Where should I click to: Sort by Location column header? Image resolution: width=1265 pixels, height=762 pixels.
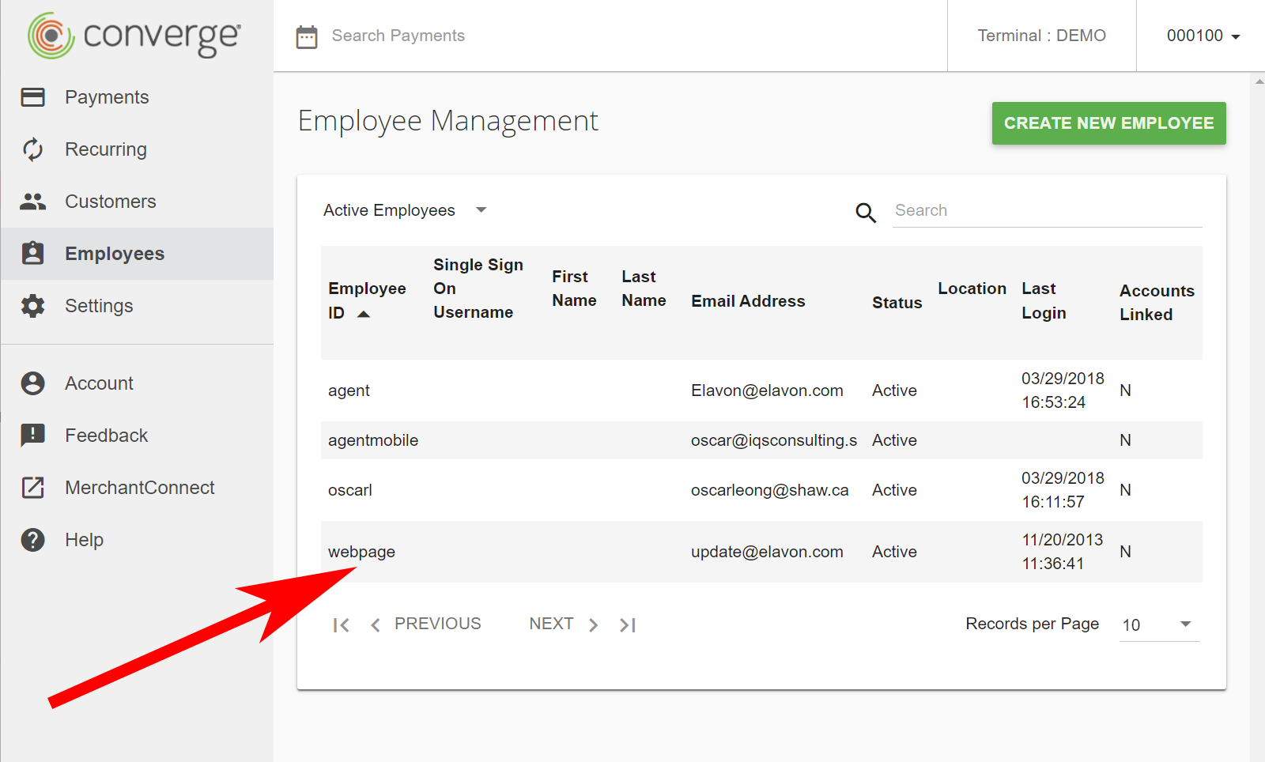click(x=972, y=289)
